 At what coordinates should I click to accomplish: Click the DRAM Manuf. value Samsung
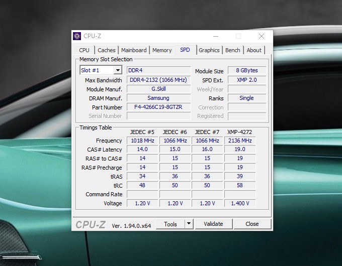(x=158, y=98)
